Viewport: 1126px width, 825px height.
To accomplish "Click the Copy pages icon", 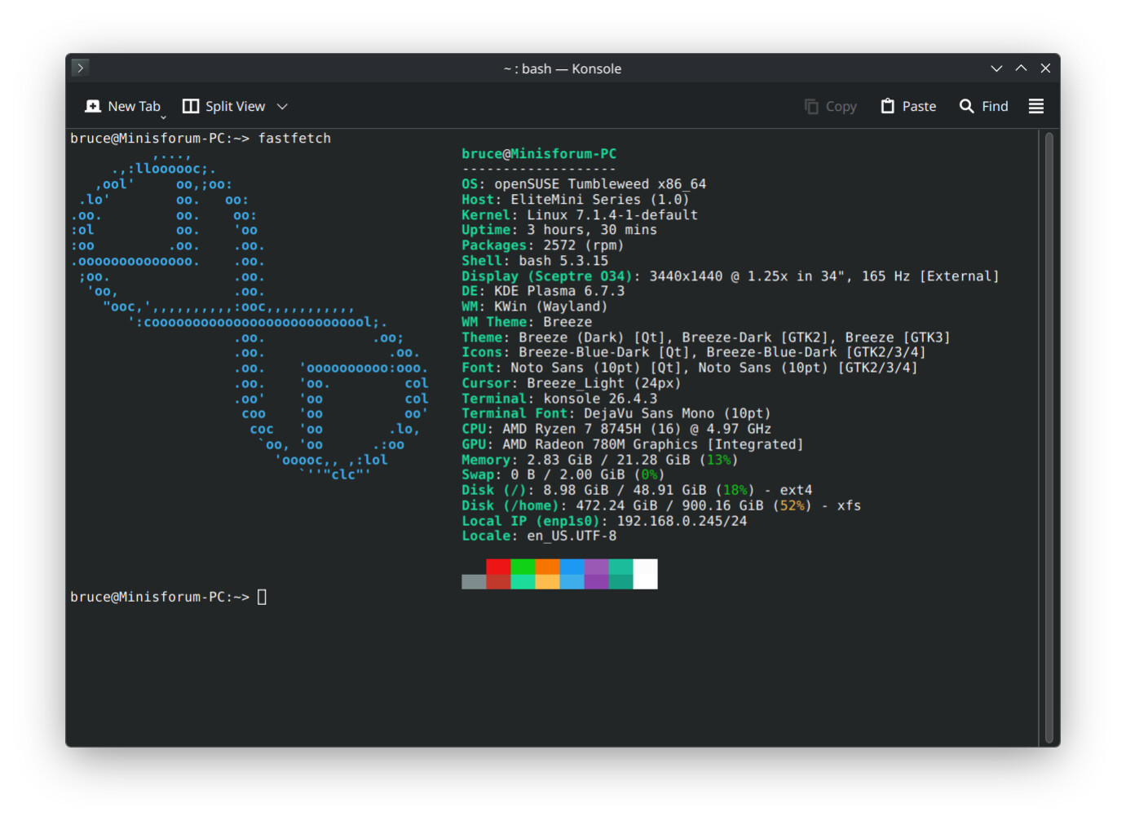I will point(811,107).
